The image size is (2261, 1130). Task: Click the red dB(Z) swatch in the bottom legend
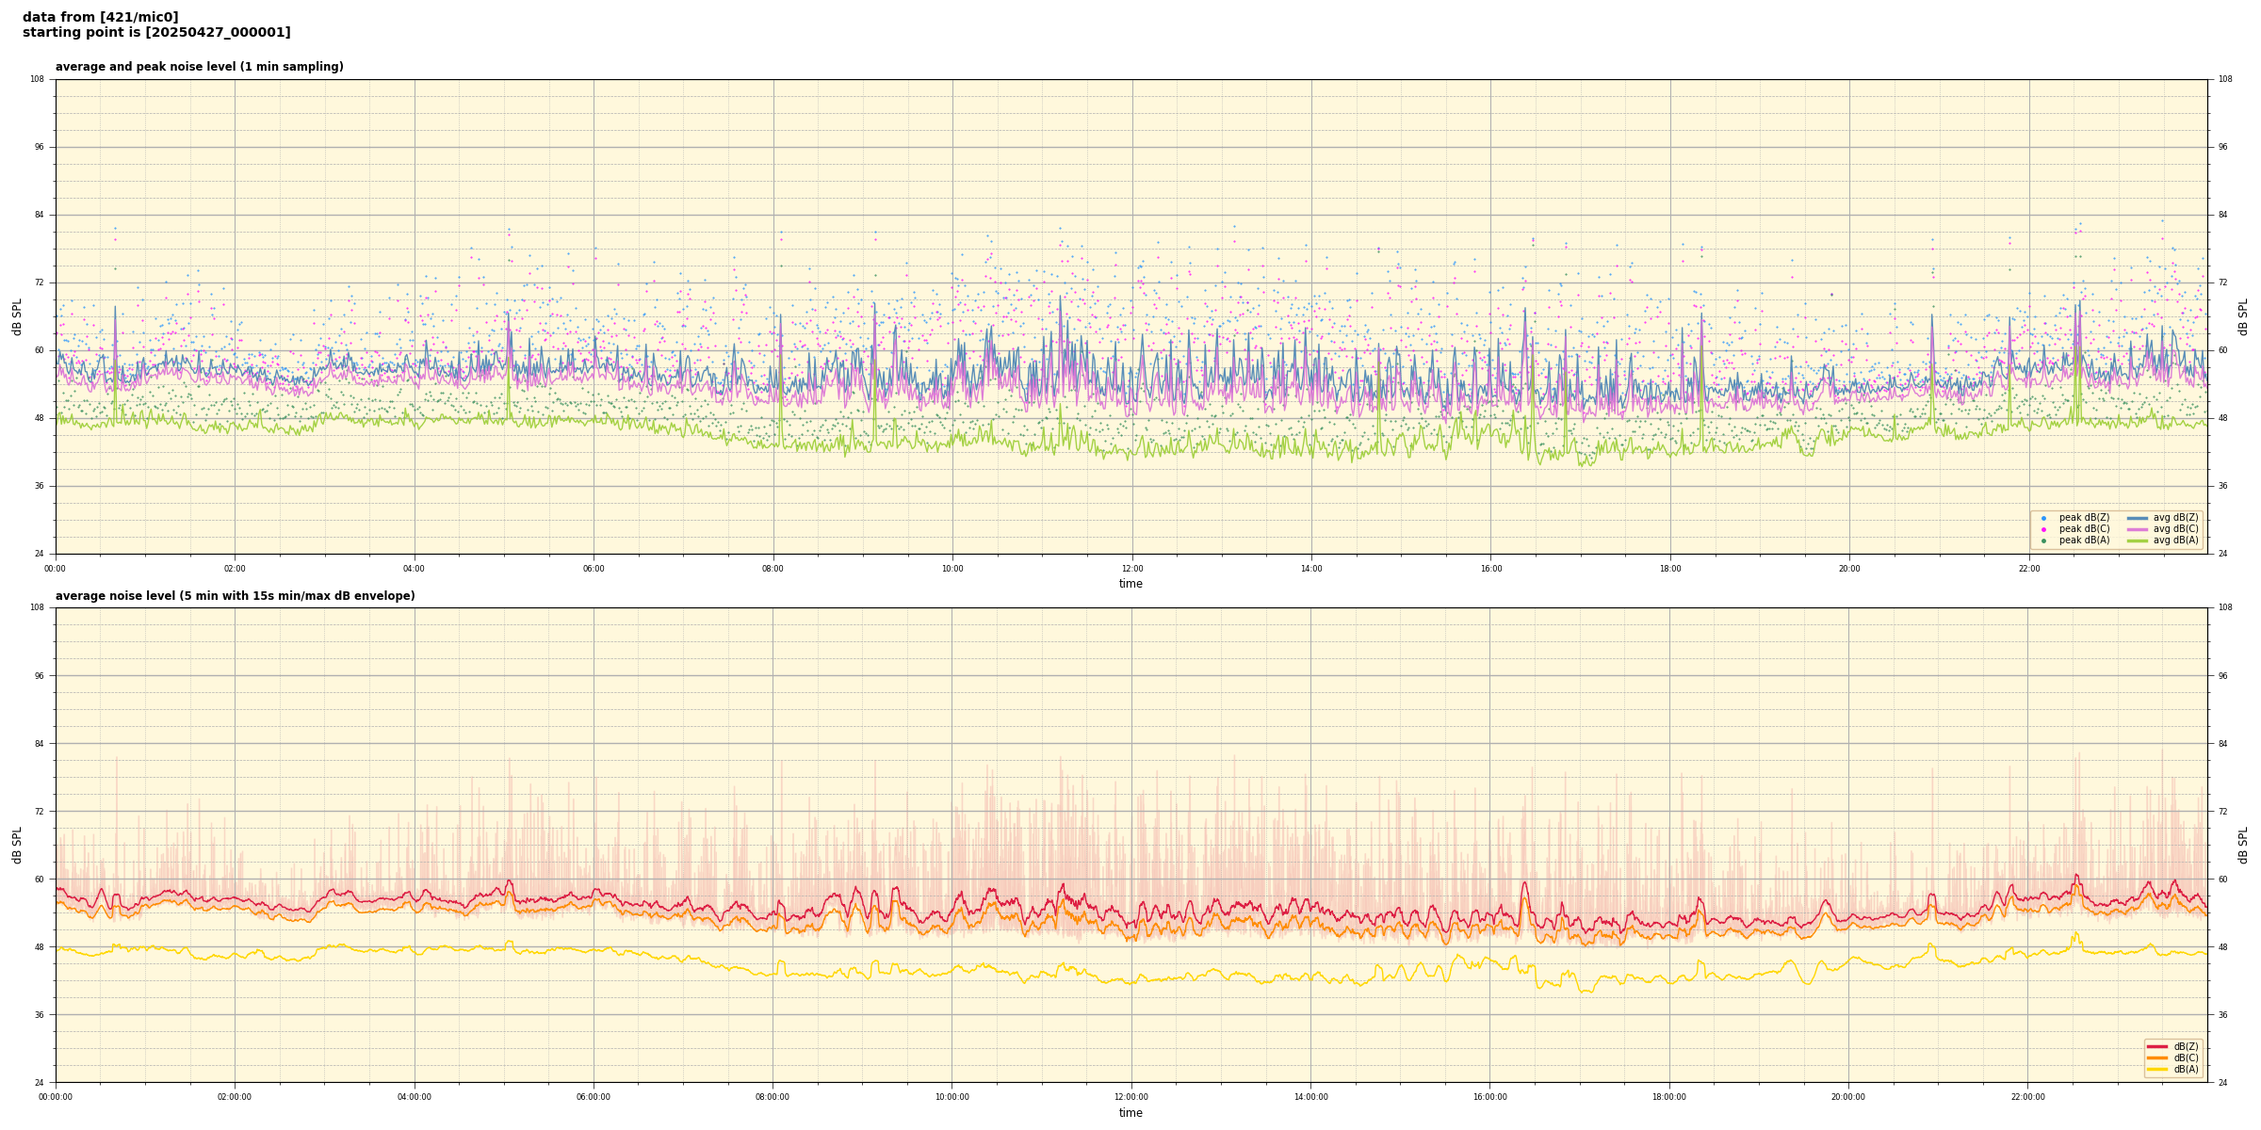[2158, 1046]
